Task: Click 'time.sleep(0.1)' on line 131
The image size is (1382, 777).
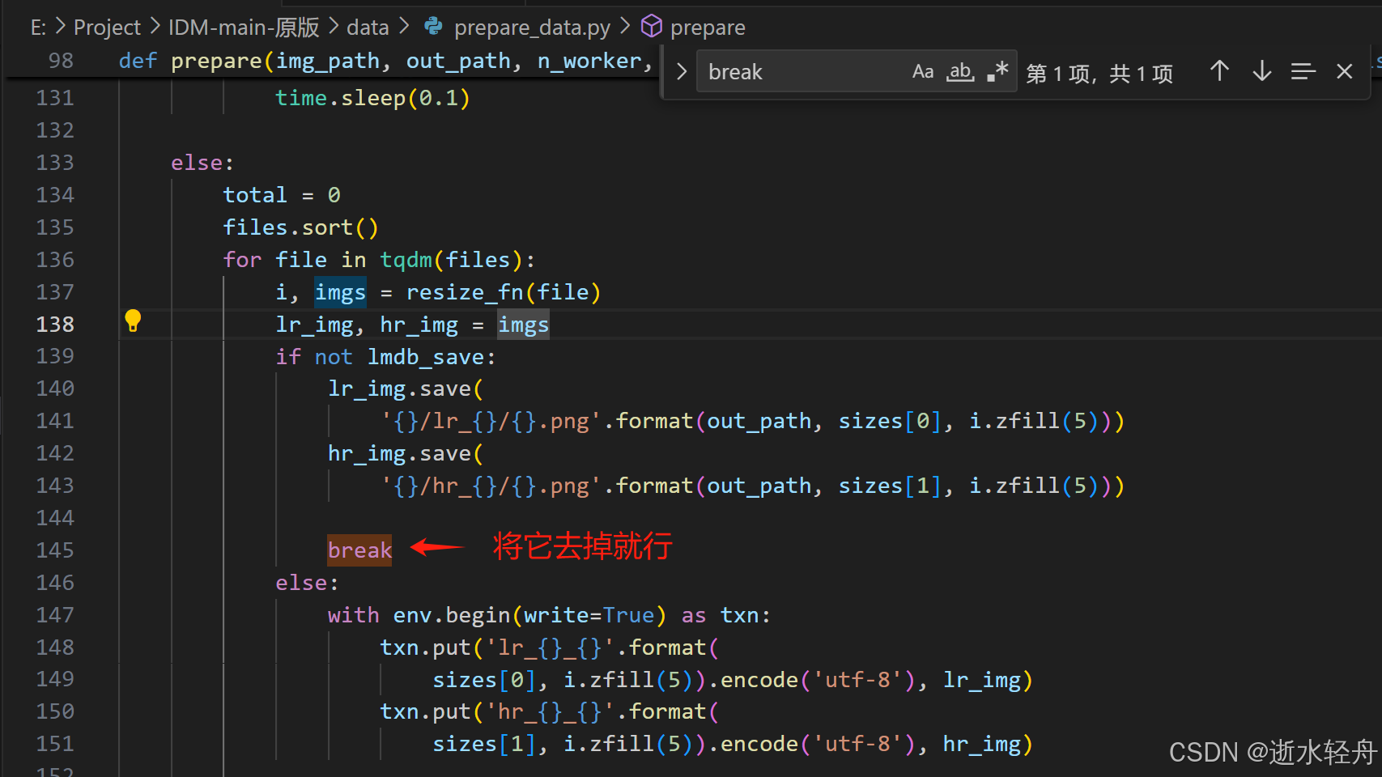Action: click(372, 98)
